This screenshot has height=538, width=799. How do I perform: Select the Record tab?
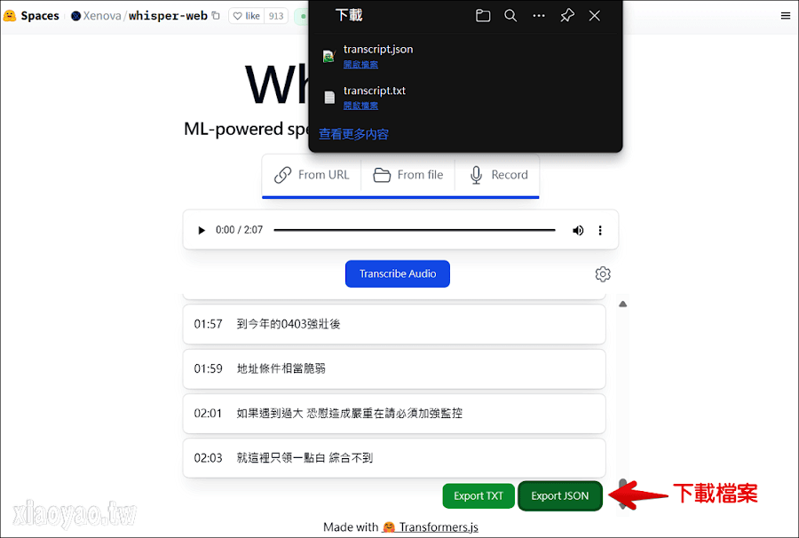point(498,175)
